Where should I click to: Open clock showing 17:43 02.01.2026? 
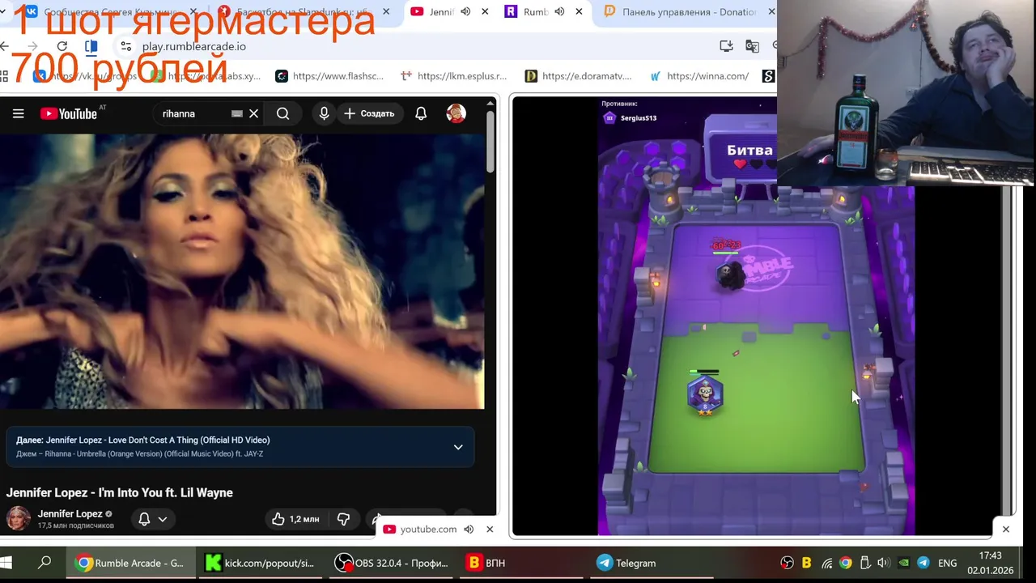[991, 563]
